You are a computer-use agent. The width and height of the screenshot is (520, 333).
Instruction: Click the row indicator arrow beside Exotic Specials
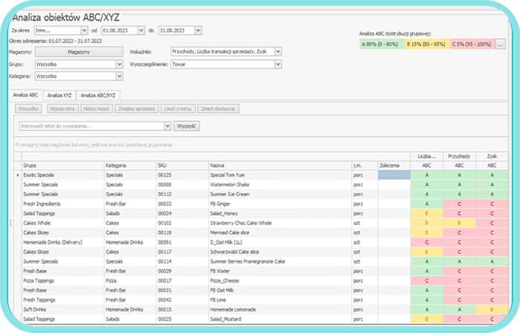pos(19,175)
